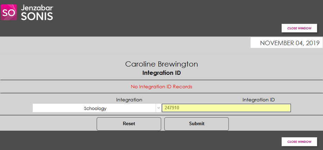
Task: Click the 'Integration' column label
Action: tap(129, 100)
